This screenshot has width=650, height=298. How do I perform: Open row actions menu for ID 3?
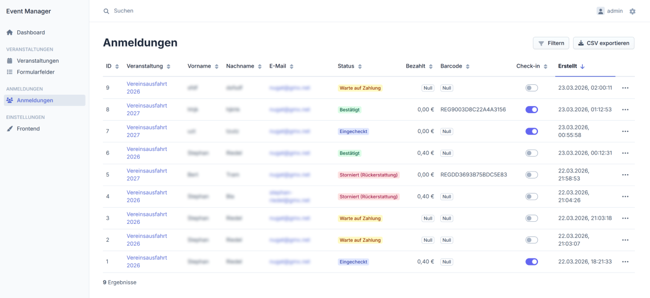pos(625,218)
